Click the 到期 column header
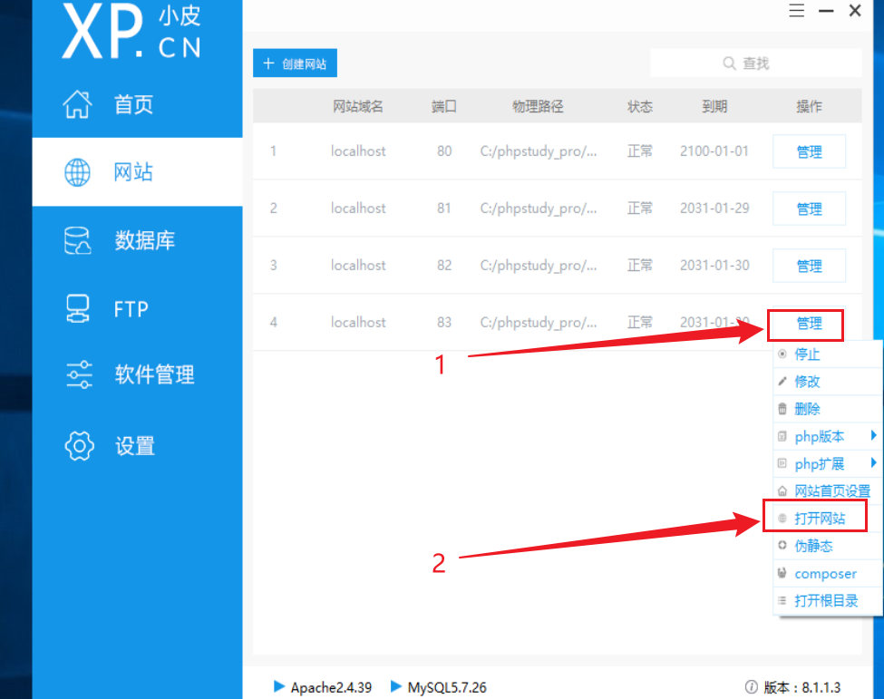This screenshot has height=699, width=884. [x=714, y=106]
